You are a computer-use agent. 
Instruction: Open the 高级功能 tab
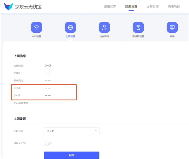(x=174, y=7)
